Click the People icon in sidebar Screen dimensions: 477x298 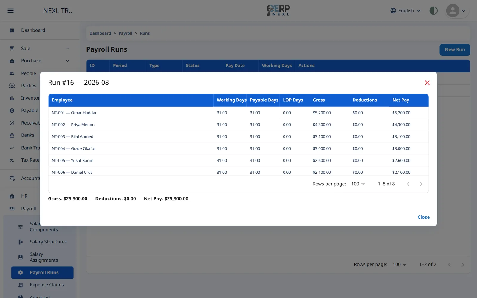pos(12,73)
